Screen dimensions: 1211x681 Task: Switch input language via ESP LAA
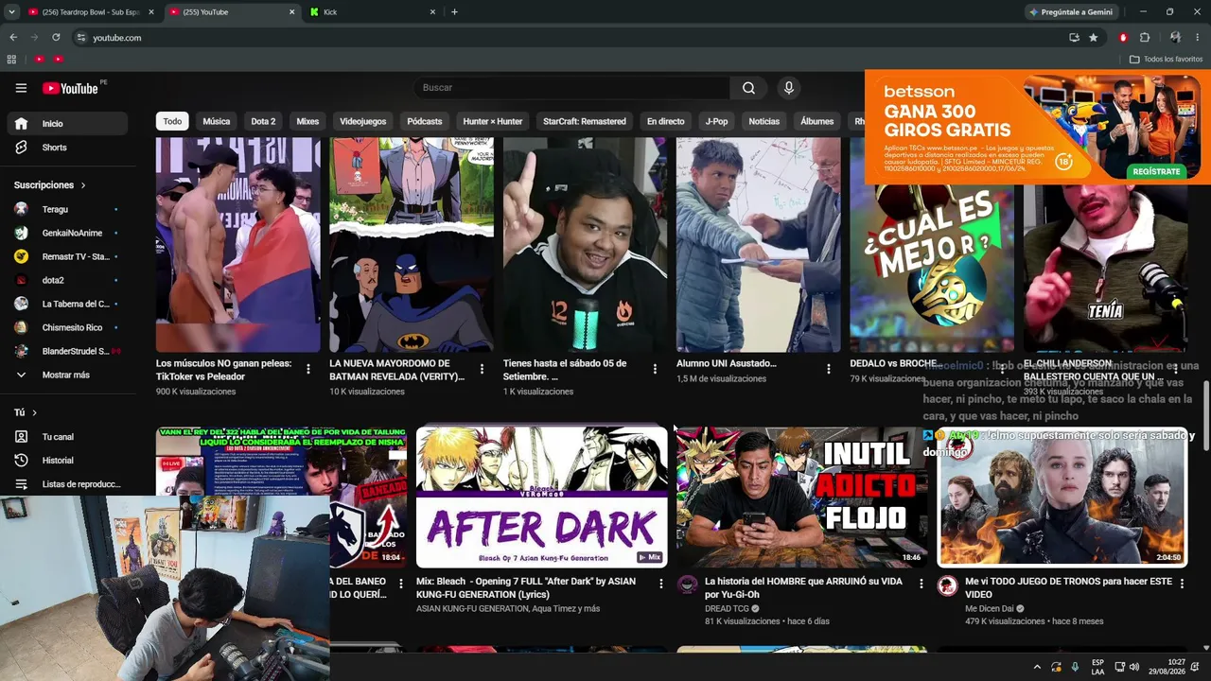1097,667
